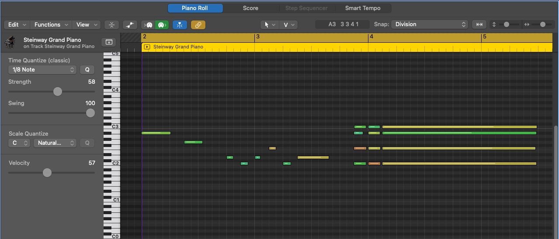Open the Natural scale type dropdown

point(55,143)
